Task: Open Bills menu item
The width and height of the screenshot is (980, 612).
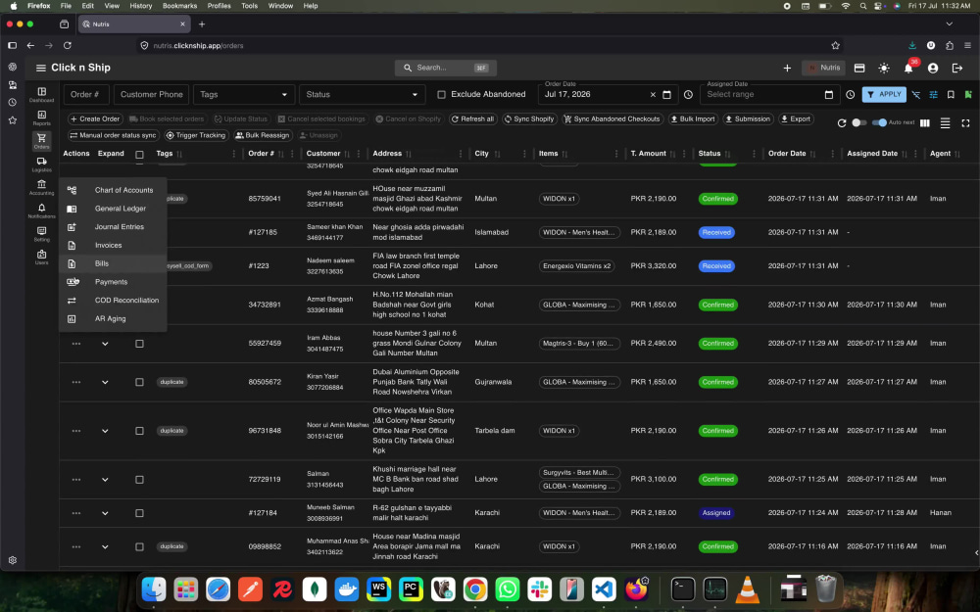Action: click(113, 263)
